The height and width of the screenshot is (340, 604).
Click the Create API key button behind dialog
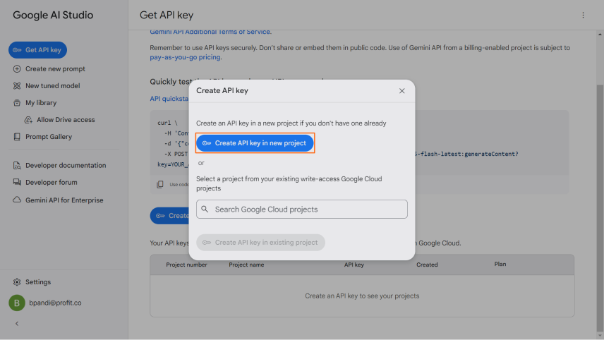(x=170, y=216)
